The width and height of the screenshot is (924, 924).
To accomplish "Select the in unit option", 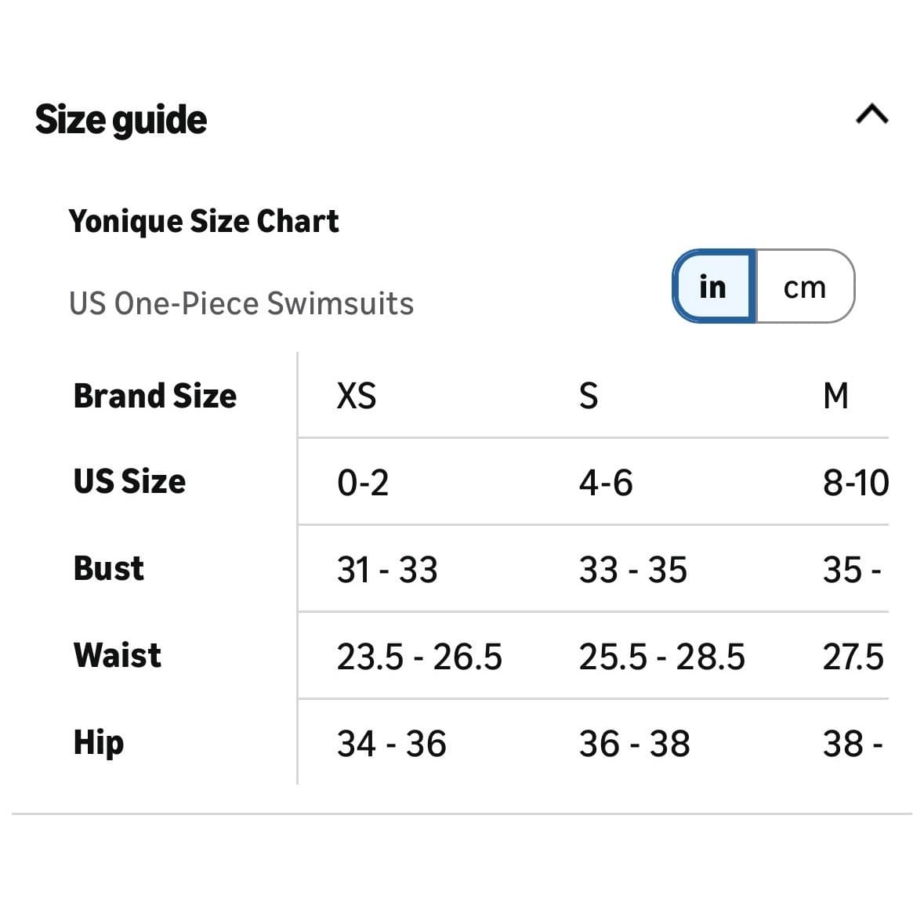I will 714,286.
